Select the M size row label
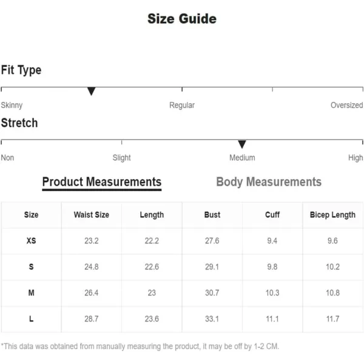The height and width of the screenshot is (364, 364). (32, 293)
